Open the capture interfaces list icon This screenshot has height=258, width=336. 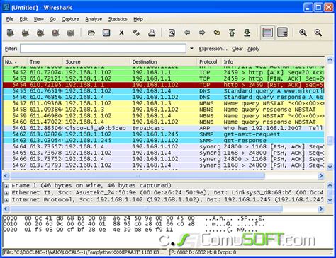pyautogui.click(x=11, y=33)
